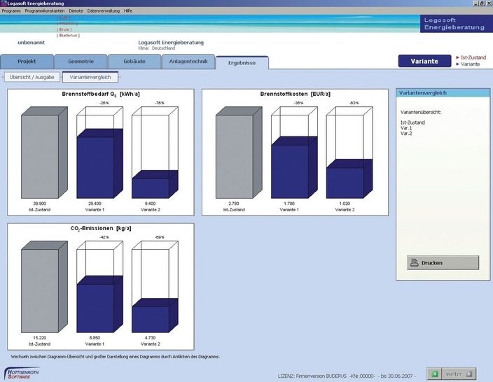
Task: Open the Datenverwaltung menu
Action: pos(104,11)
